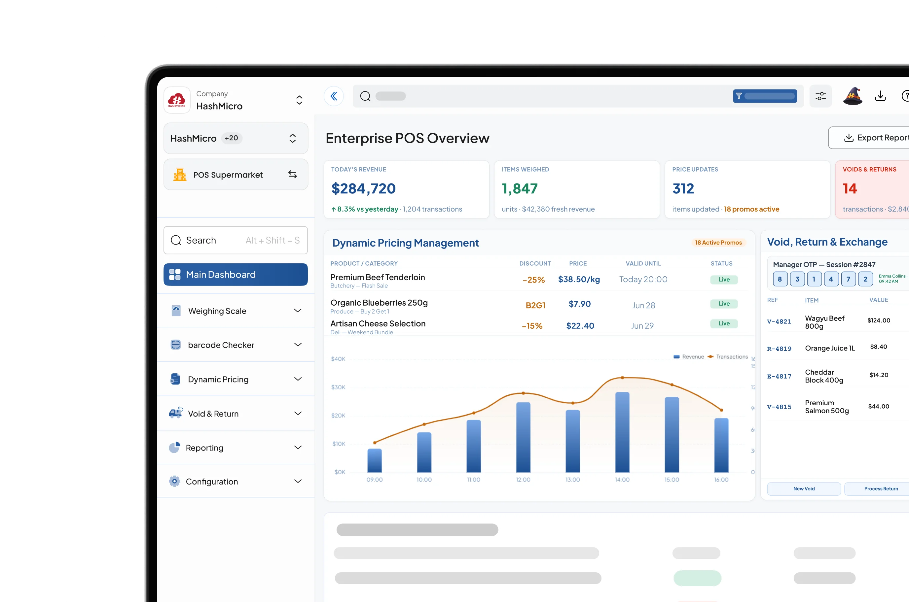The width and height of the screenshot is (909, 602).
Task: Open the Today's Revenue card
Action: pos(407,190)
